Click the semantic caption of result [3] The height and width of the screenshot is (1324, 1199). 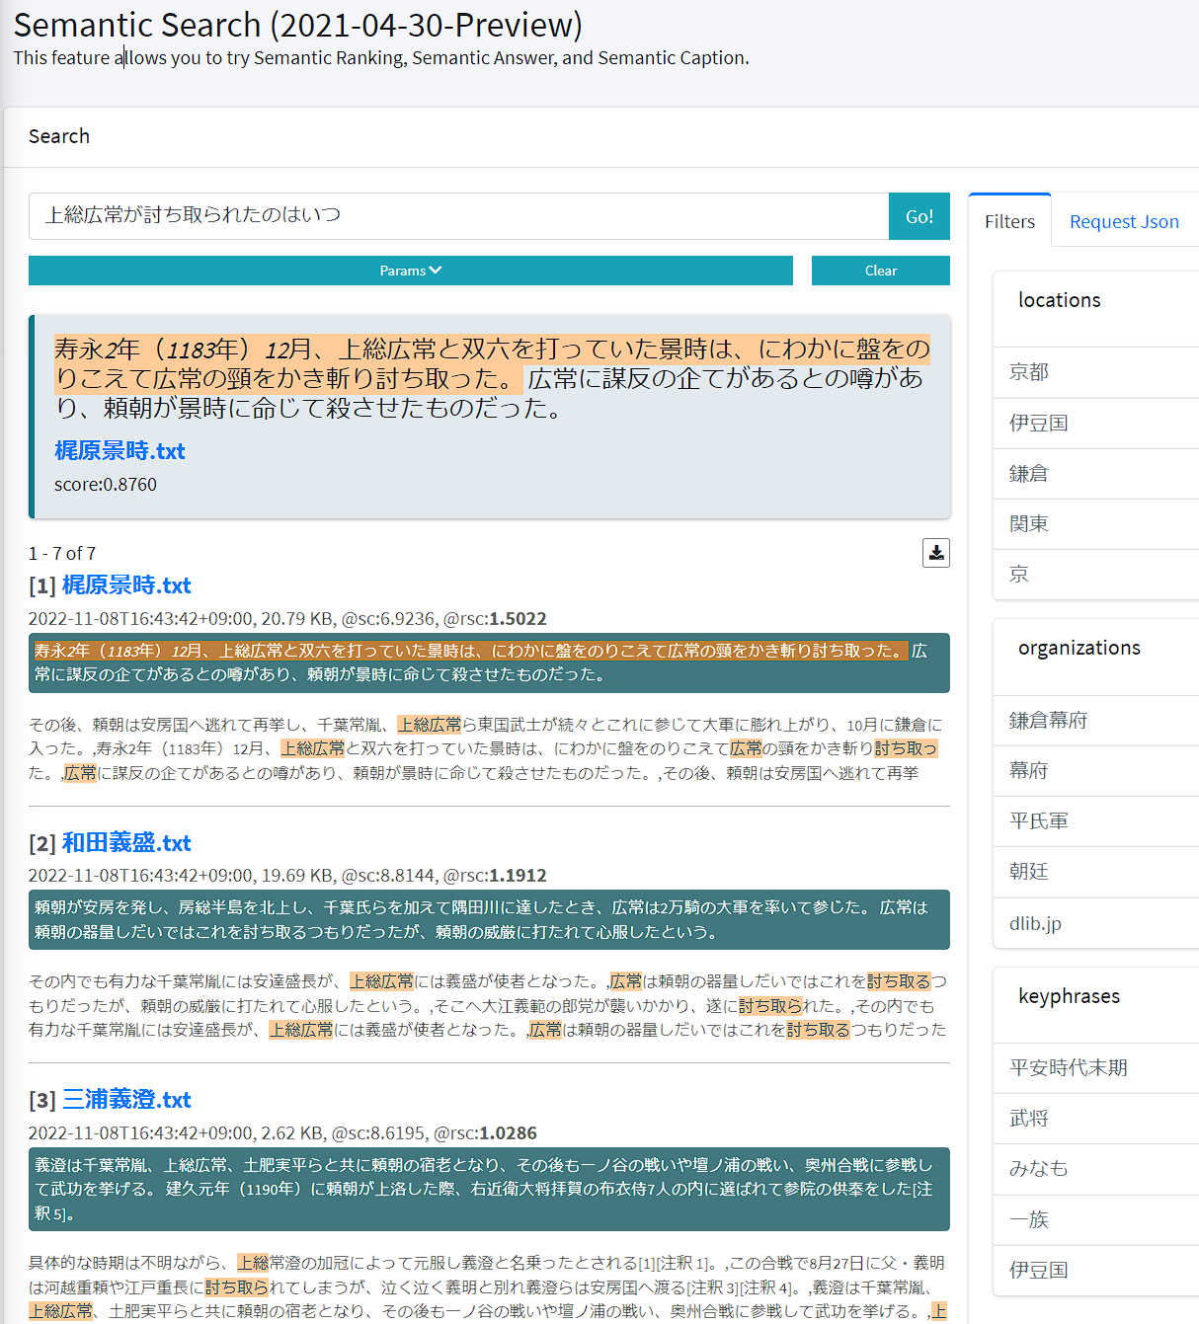point(489,1189)
